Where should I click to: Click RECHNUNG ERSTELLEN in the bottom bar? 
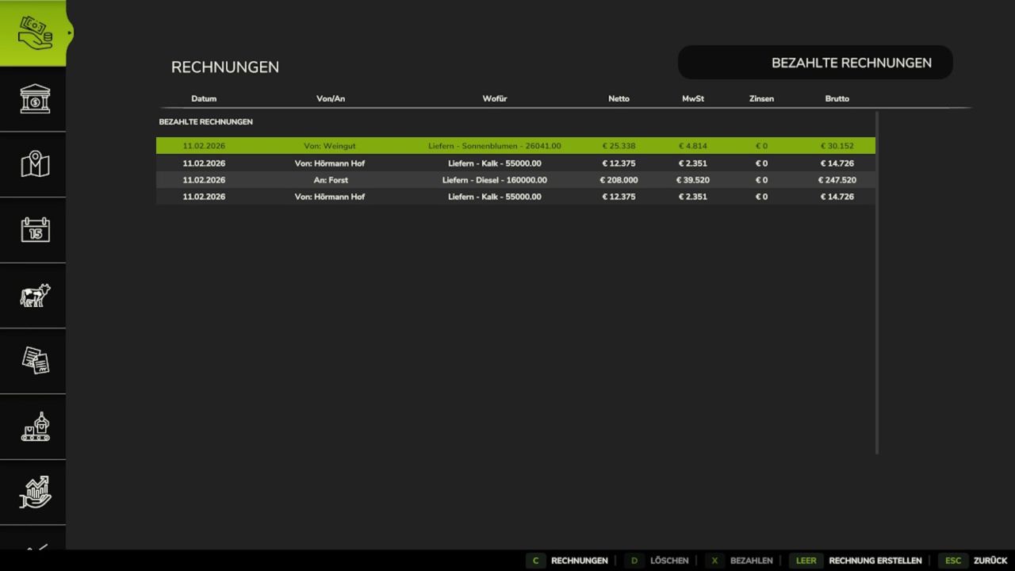tap(875, 560)
